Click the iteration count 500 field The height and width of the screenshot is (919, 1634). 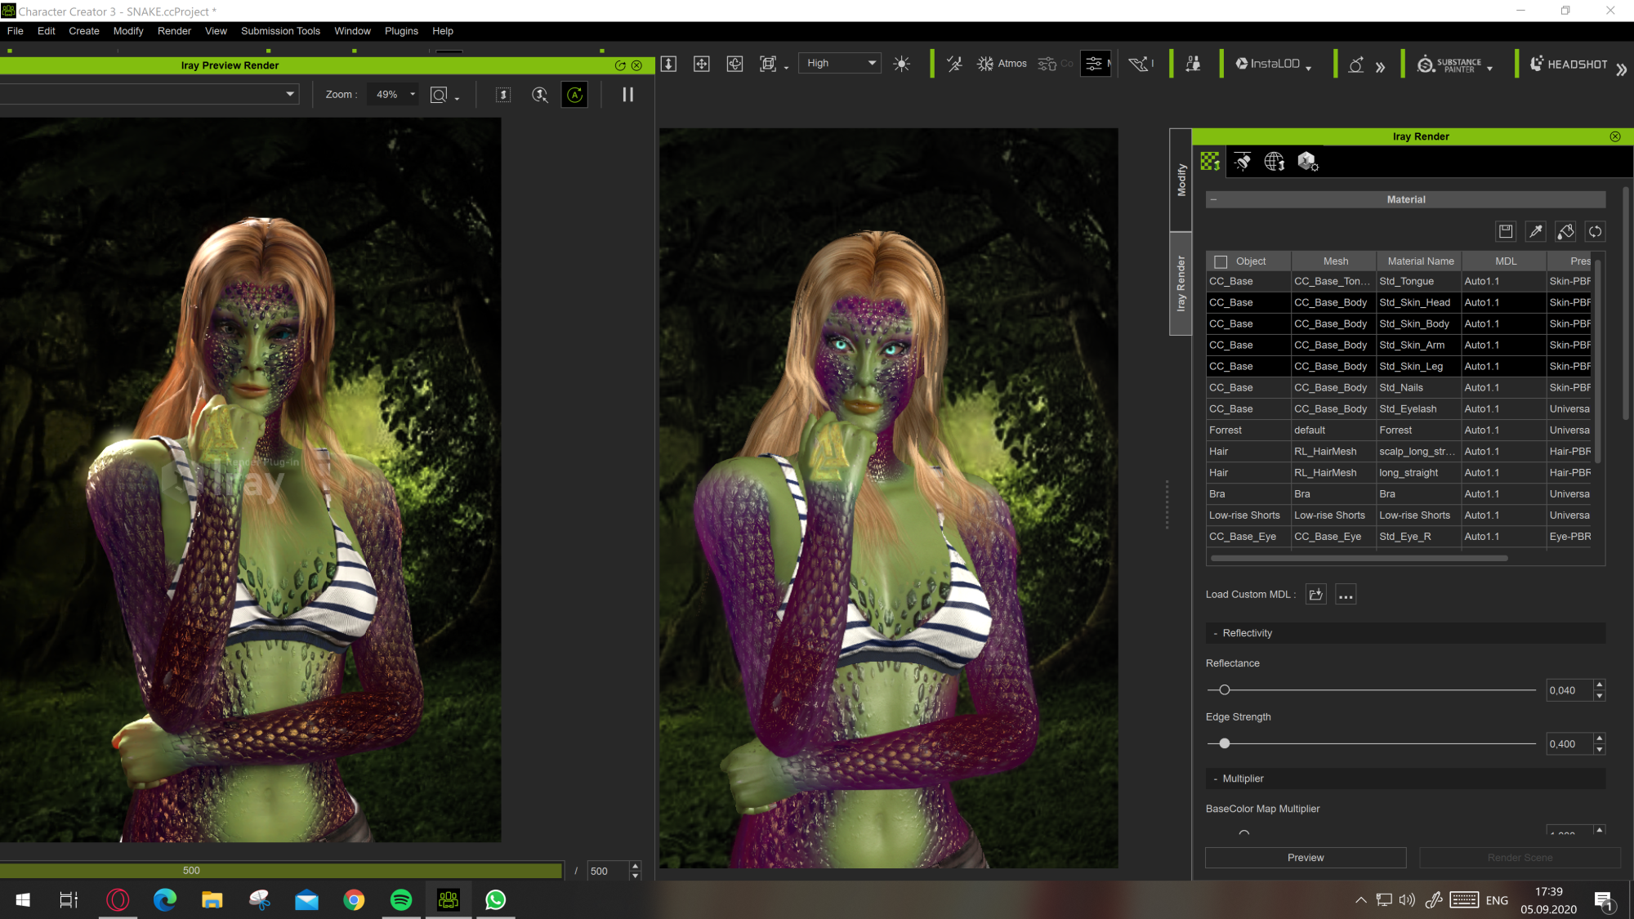tap(607, 871)
